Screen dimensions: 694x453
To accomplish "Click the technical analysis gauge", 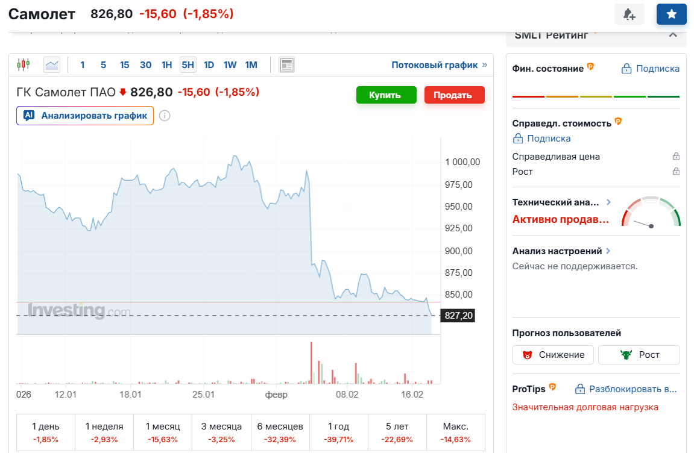I will click(x=651, y=212).
